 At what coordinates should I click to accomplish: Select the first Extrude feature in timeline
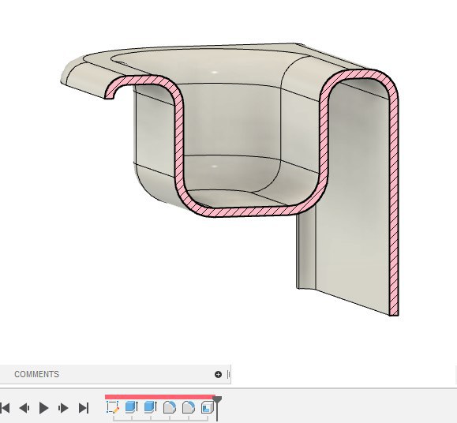132,407
